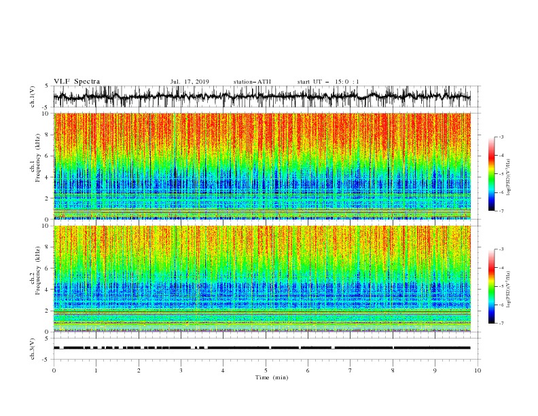Select the date text "Jul. 17, 2019"
Screen dimensions: 538x416
pos(190,82)
